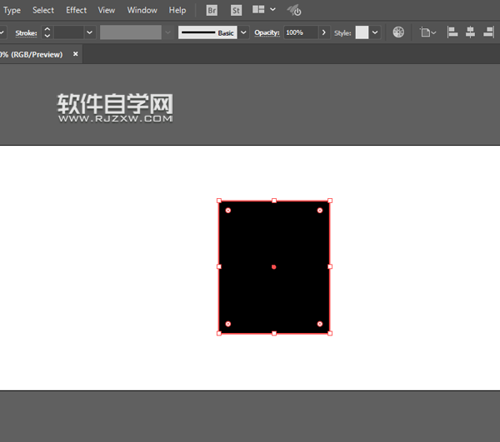The width and height of the screenshot is (500, 442).
Task: Expand the graphic Style dropdown
Action: click(375, 32)
